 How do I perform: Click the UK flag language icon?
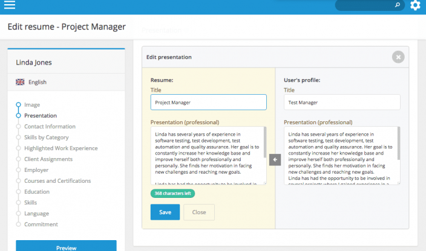pos(20,82)
